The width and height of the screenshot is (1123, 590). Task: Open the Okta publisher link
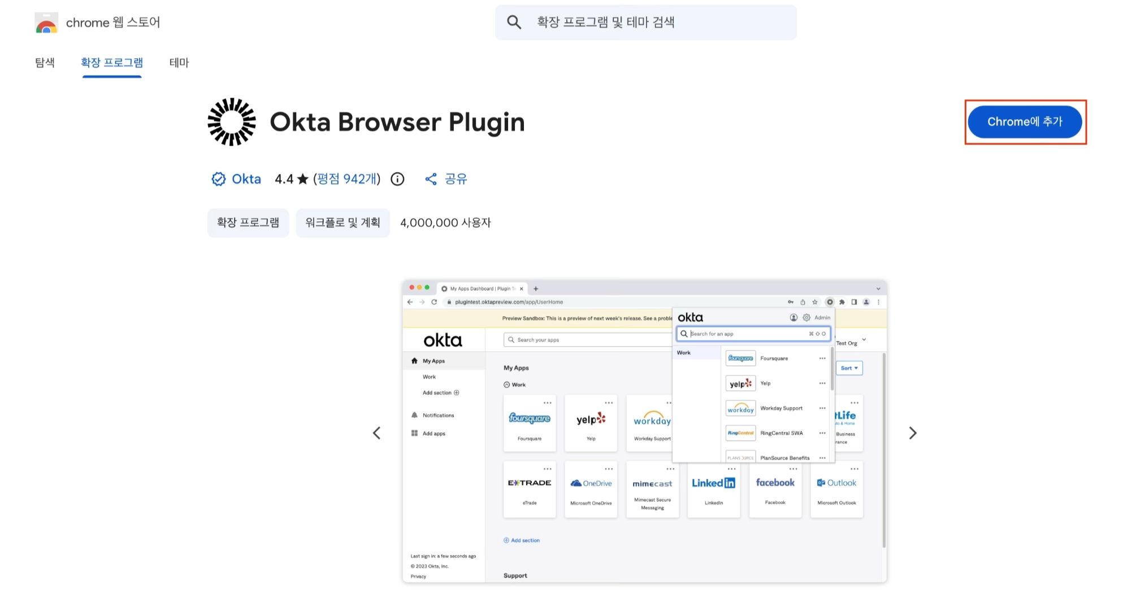[x=246, y=179]
